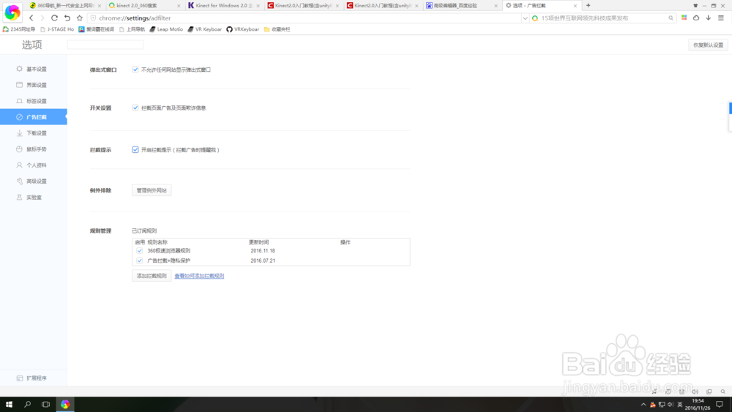The image size is (732, 412).
Task: Open 实验室 section with flask icon
Action: coord(33,198)
